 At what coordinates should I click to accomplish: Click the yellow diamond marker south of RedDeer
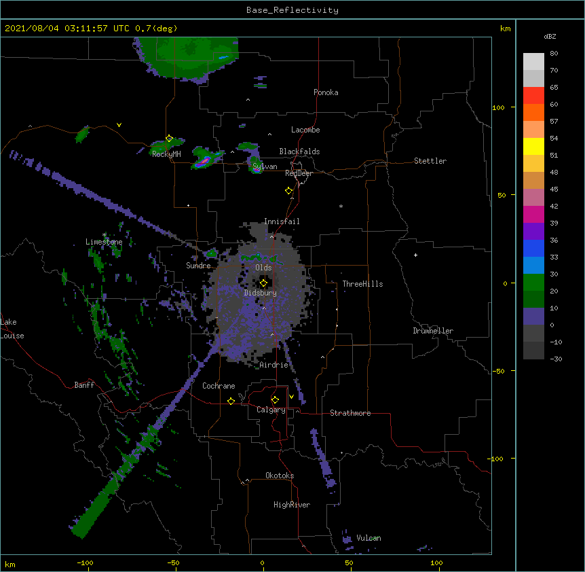288,191
